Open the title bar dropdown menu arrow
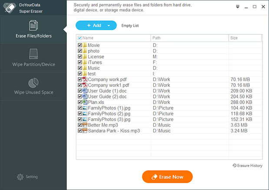The width and height of the screenshot is (269, 190). tap(238, 7)
